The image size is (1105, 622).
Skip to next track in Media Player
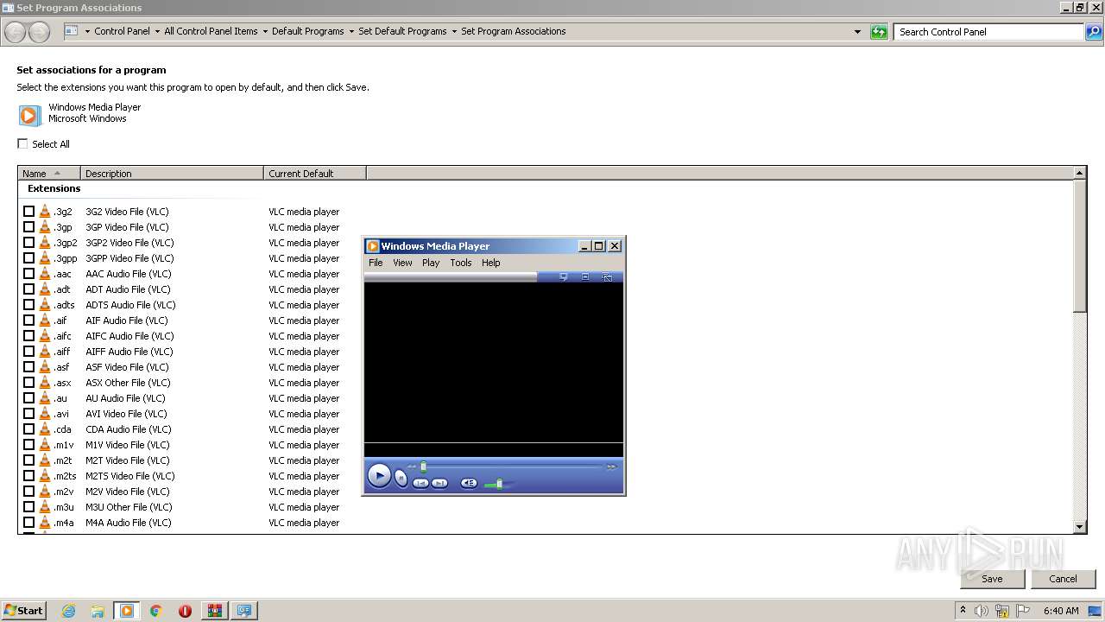(439, 483)
